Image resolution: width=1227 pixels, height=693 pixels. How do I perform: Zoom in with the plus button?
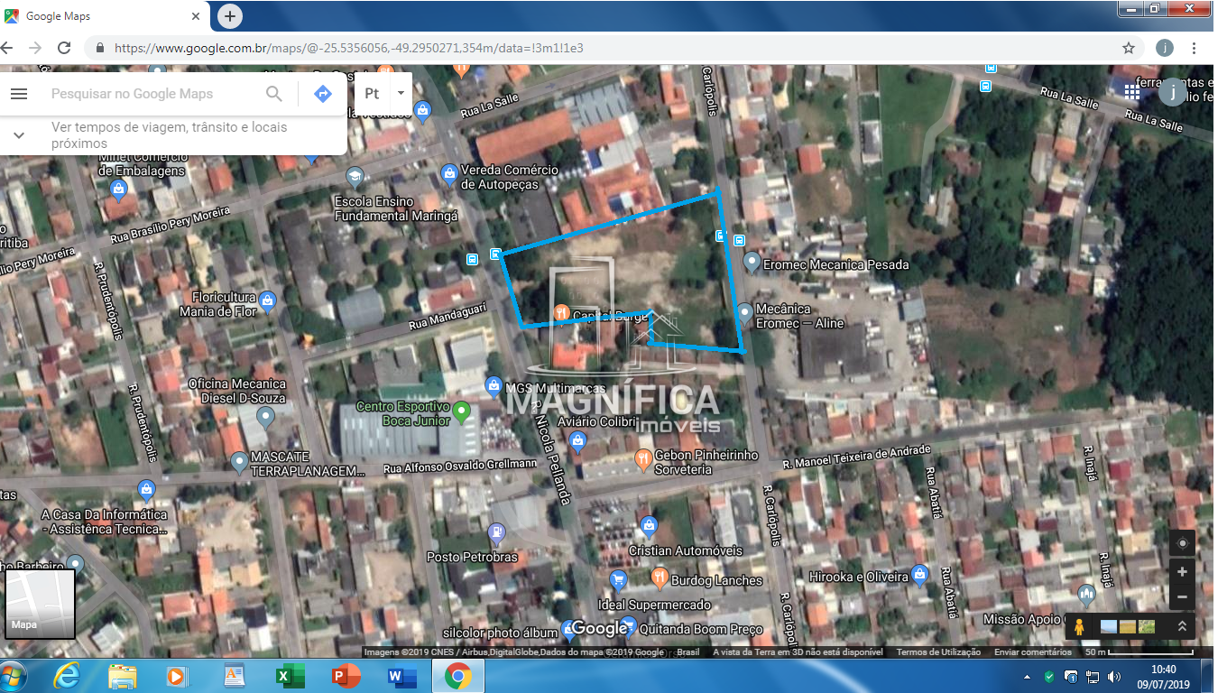coord(1182,571)
